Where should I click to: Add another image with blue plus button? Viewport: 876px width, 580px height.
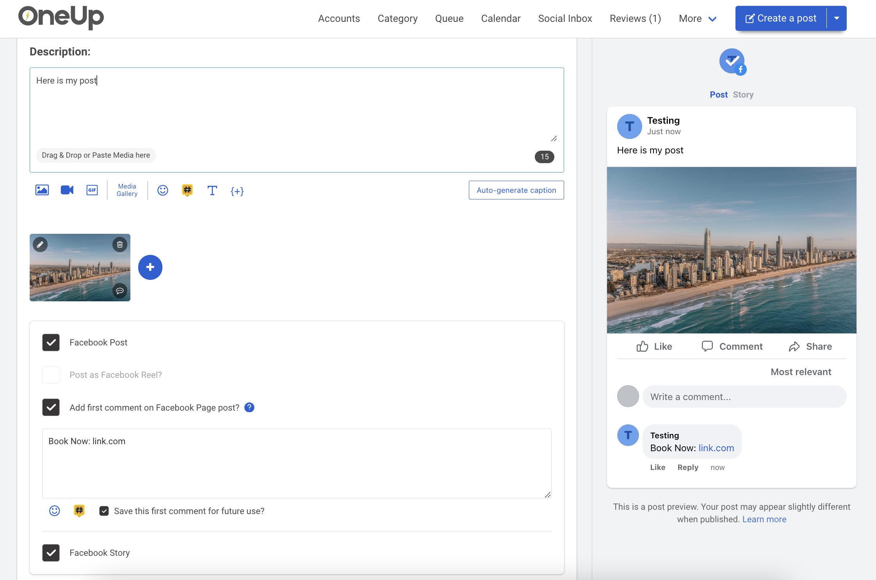(150, 267)
